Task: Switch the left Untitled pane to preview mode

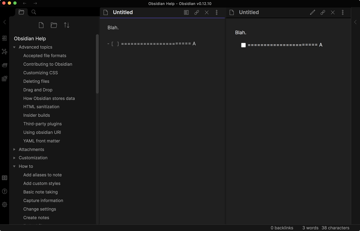Action: point(186,12)
